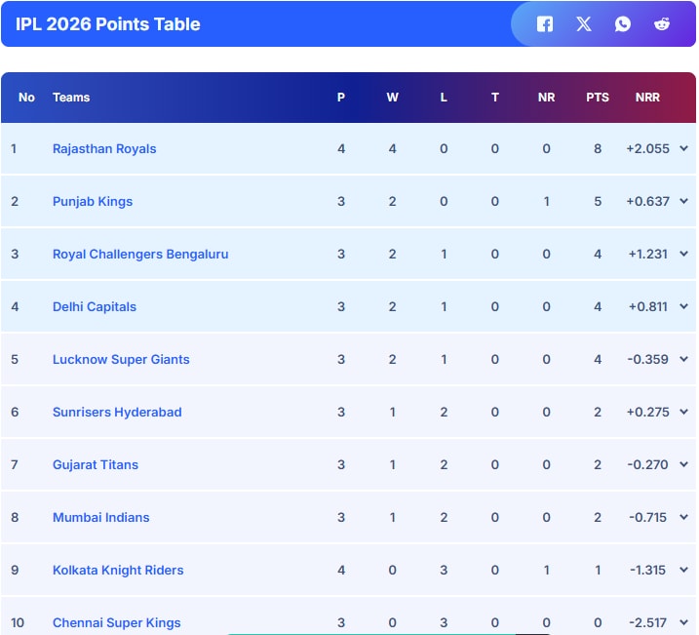
Task: Share the table on Reddit
Action: click(662, 24)
